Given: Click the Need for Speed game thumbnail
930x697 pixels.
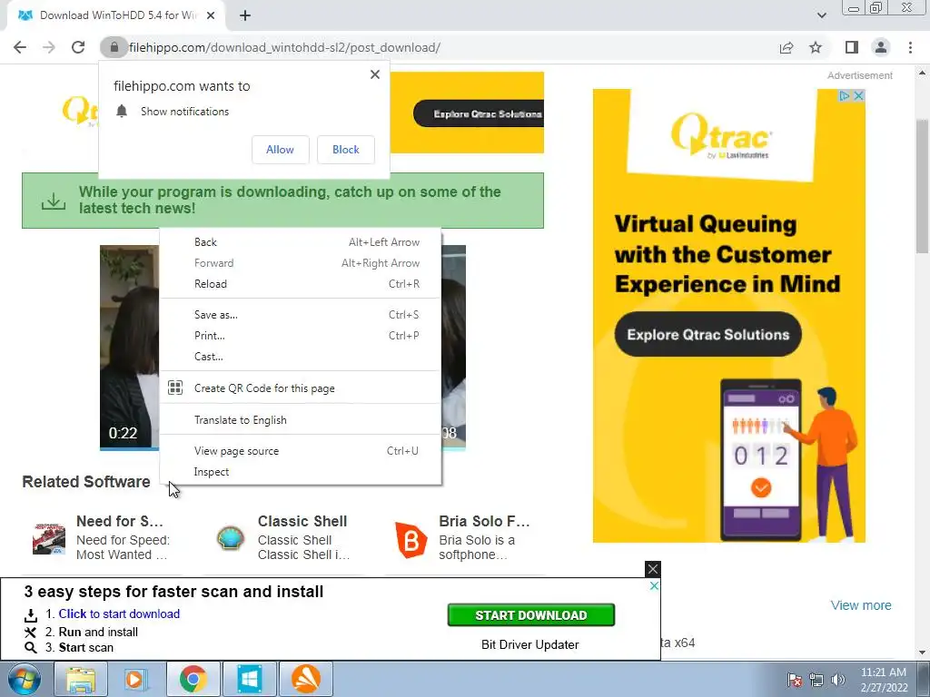Looking at the screenshot, I should pyautogui.click(x=49, y=538).
